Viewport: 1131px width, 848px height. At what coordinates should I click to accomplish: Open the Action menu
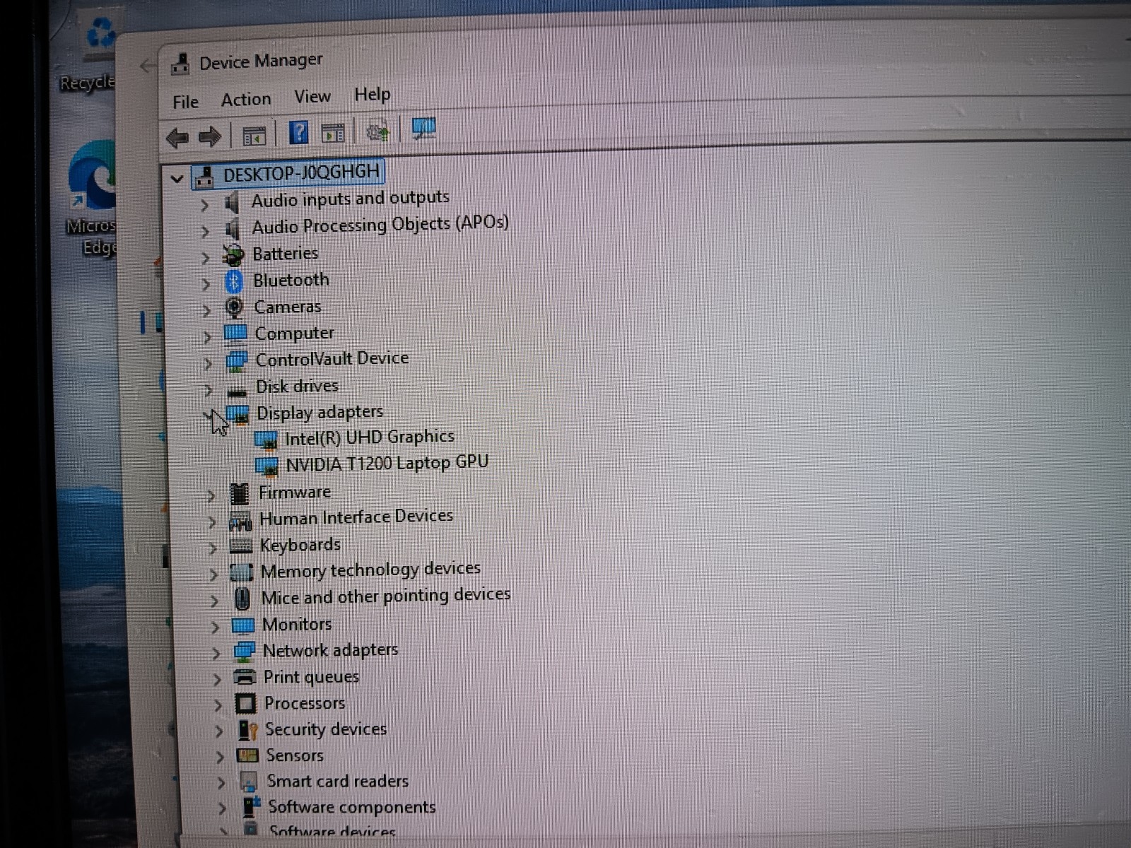(x=246, y=100)
